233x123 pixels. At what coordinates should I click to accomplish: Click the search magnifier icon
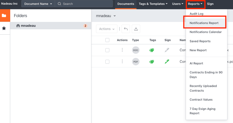click(x=59, y=4)
